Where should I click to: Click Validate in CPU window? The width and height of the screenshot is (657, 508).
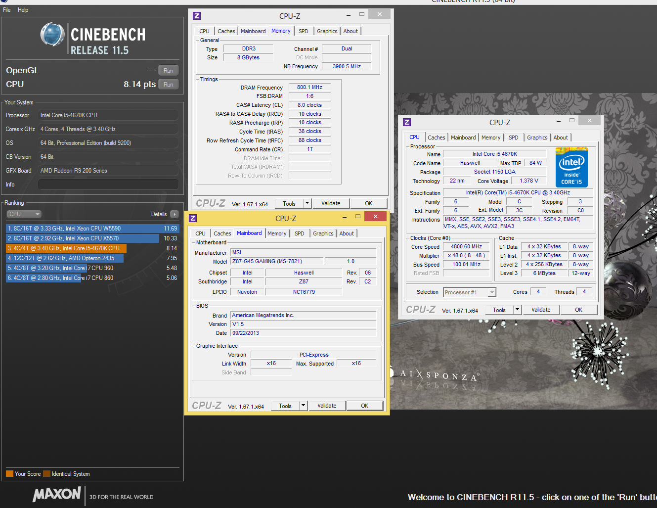[541, 310]
